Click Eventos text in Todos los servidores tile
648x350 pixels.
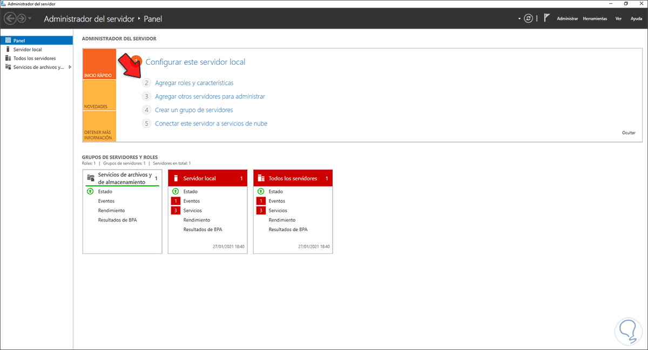277,201
